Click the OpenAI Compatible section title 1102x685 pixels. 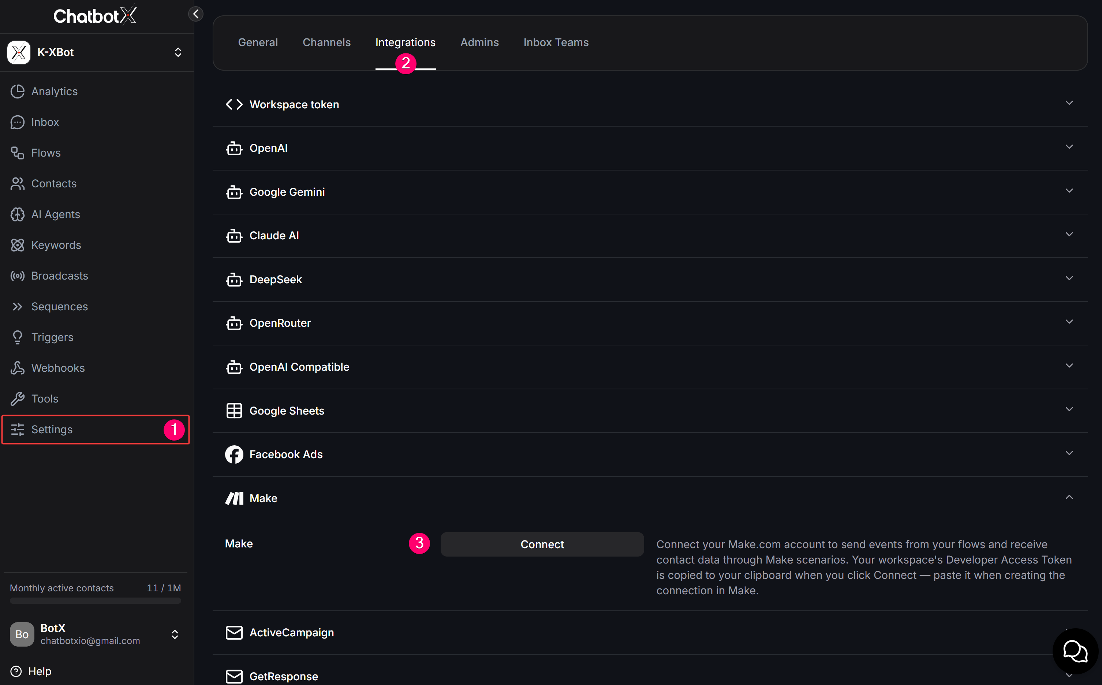pyautogui.click(x=299, y=367)
